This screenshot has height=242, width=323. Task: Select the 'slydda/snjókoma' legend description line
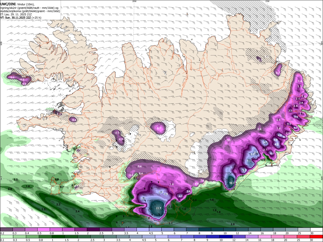coord(30,11)
